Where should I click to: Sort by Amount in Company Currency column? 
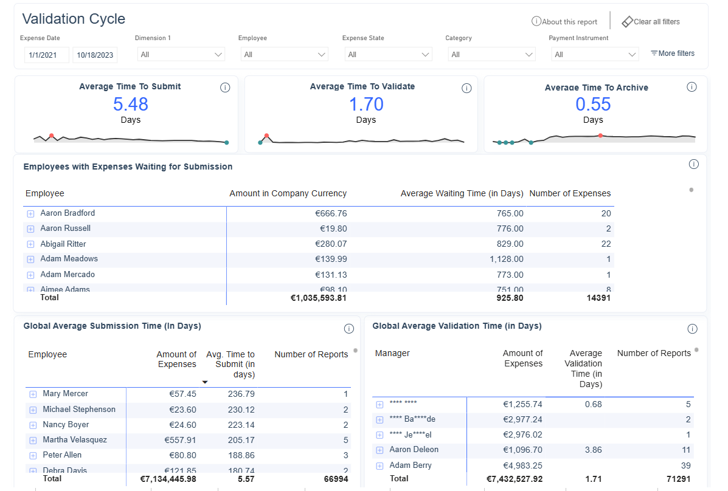288,193
